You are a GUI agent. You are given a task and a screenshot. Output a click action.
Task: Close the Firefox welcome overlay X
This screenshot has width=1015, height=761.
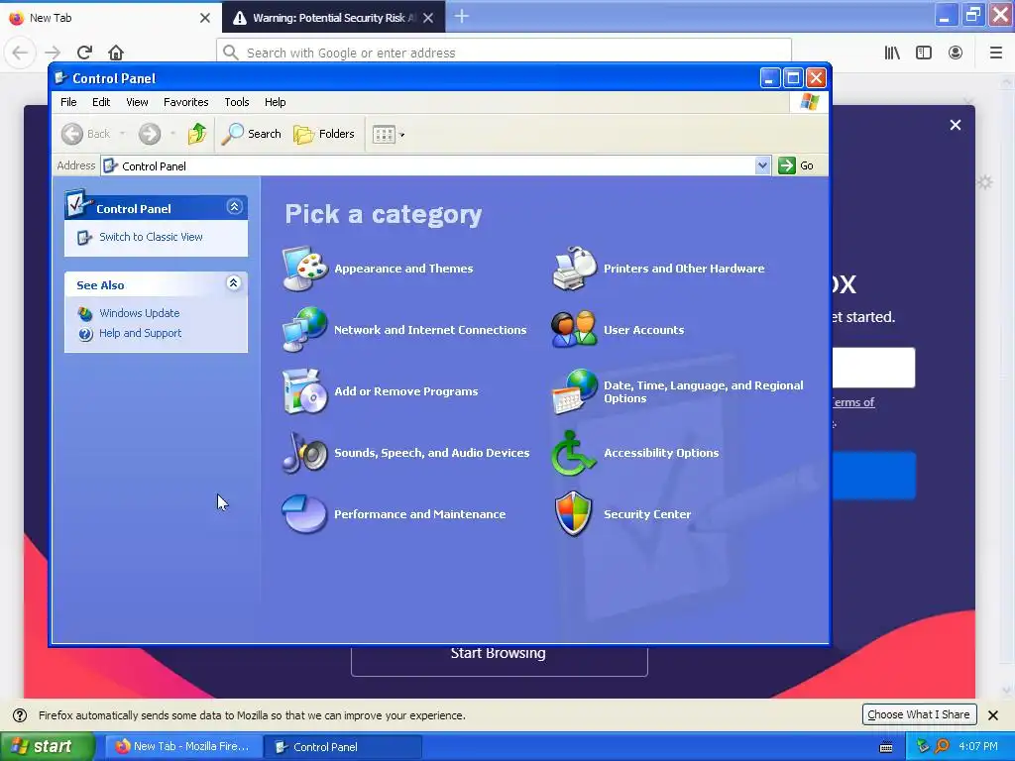coord(956,125)
